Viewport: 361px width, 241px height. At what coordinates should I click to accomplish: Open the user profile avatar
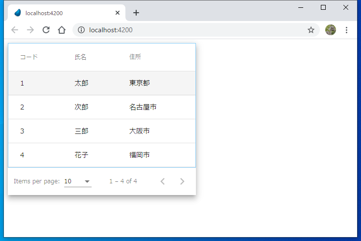point(331,30)
